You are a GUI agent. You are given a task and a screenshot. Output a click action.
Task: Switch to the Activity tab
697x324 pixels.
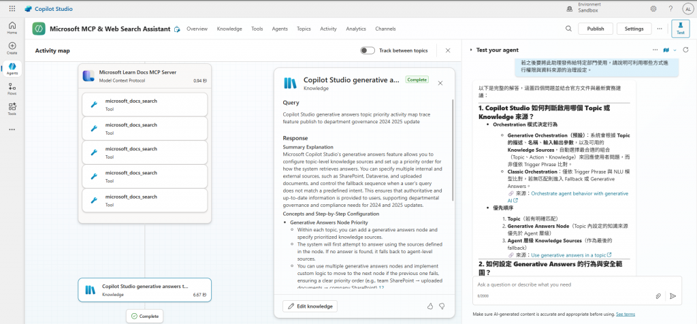(x=328, y=29)
